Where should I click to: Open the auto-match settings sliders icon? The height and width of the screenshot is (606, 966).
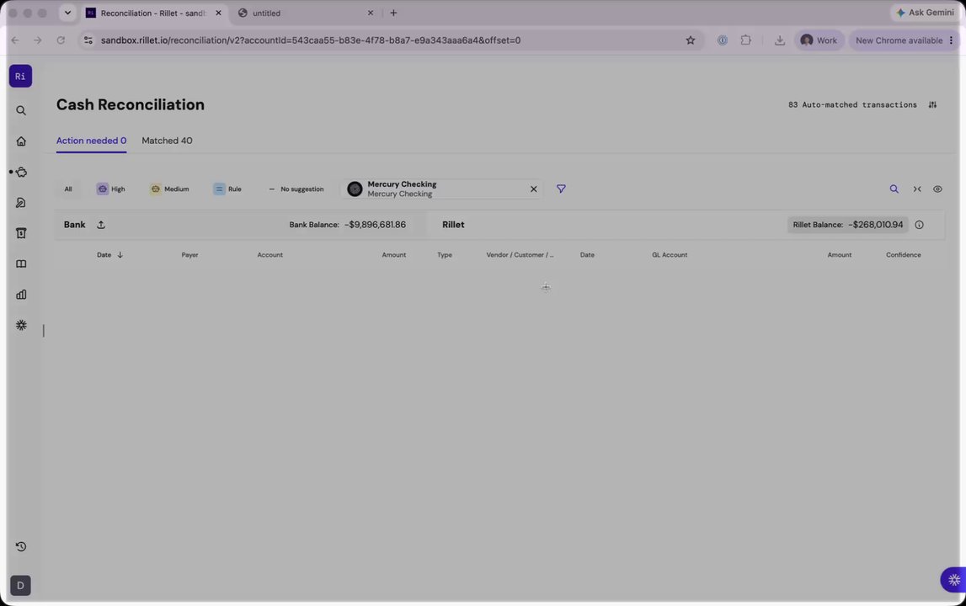[932, 104]
